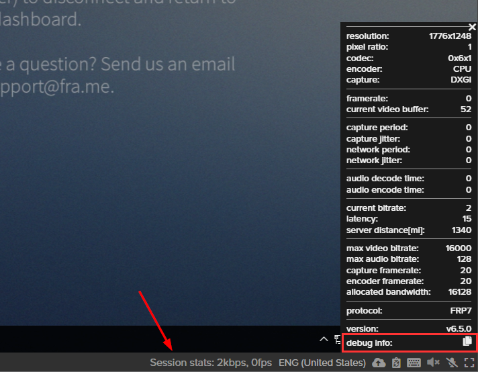
Task: Click the latency row in the stats panel
Action: point(408,220)
